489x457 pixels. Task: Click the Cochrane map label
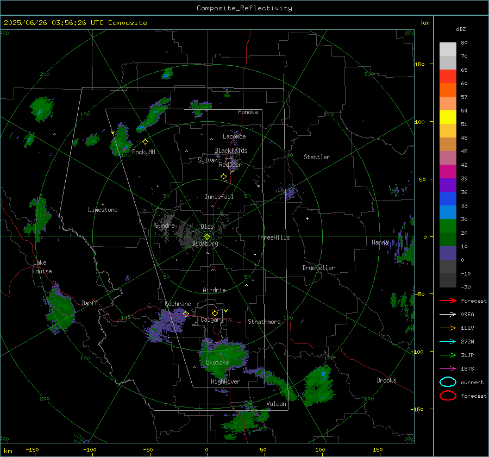pyautogui.click(x=178, y=304)
